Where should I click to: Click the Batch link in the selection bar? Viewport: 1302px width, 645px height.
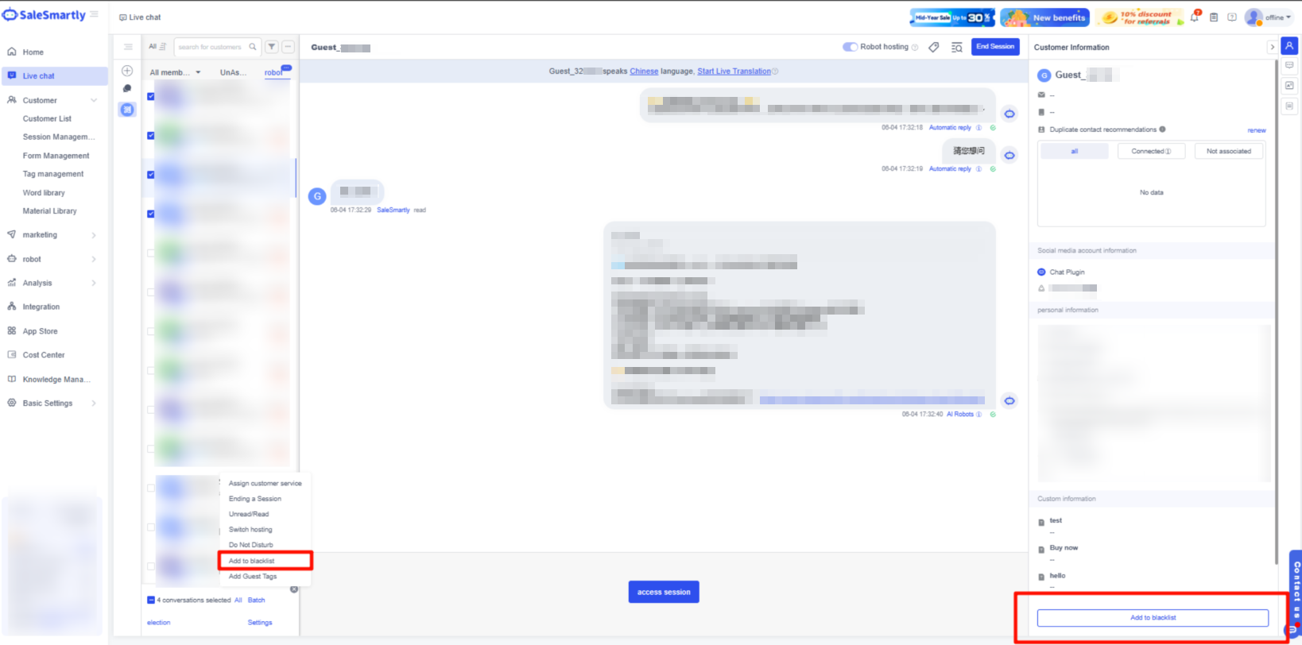pyautogui.click(x=256, y=601)
